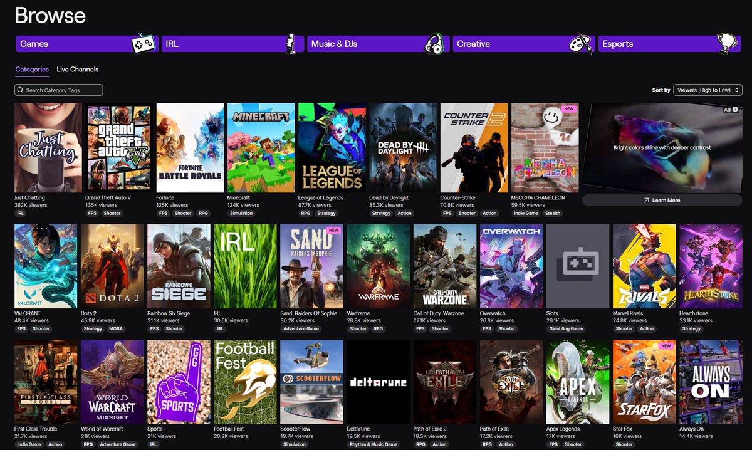The height and width of the screenshot is (450, 752).
Task: Click the Strategy tag under Hearthstone
Action: coord(691,329)
